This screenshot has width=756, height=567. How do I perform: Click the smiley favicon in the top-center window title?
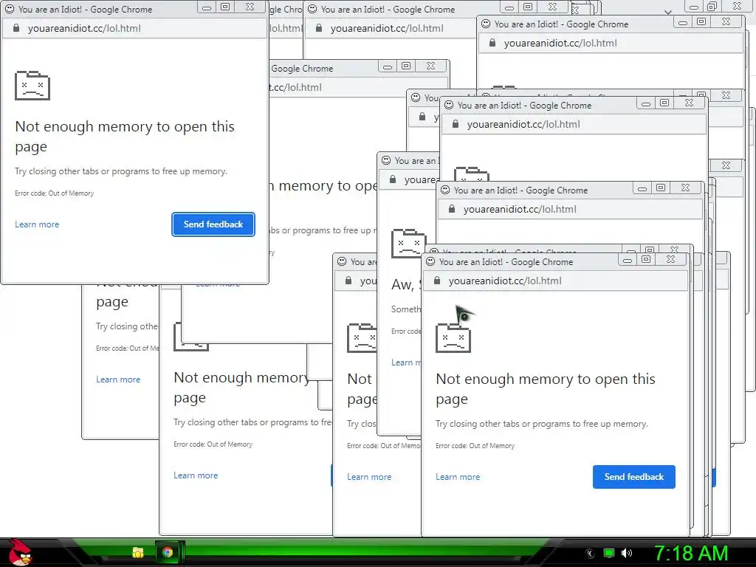click(x=312, y=9)
